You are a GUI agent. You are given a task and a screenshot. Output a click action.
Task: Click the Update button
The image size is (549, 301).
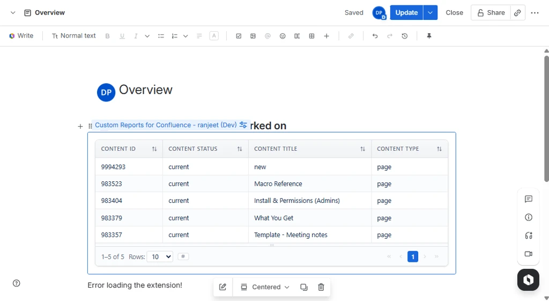[406, 13]
